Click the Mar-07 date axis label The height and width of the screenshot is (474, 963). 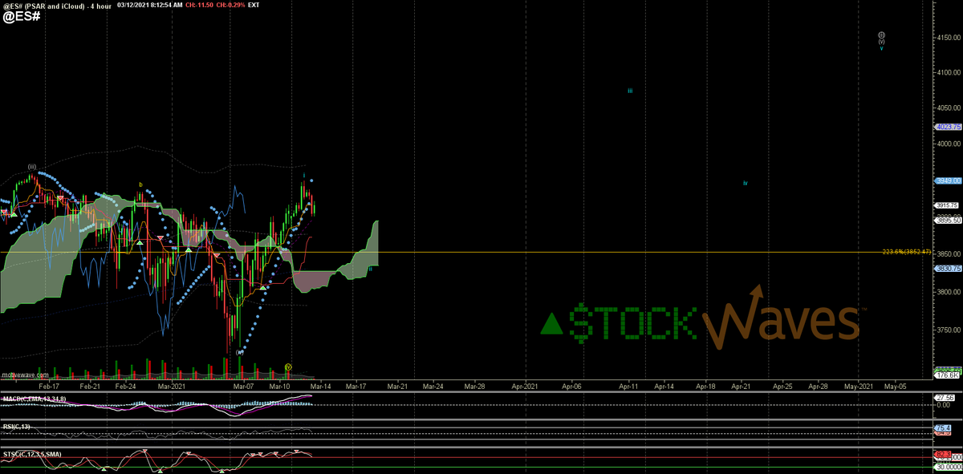[x=244, y=386]
